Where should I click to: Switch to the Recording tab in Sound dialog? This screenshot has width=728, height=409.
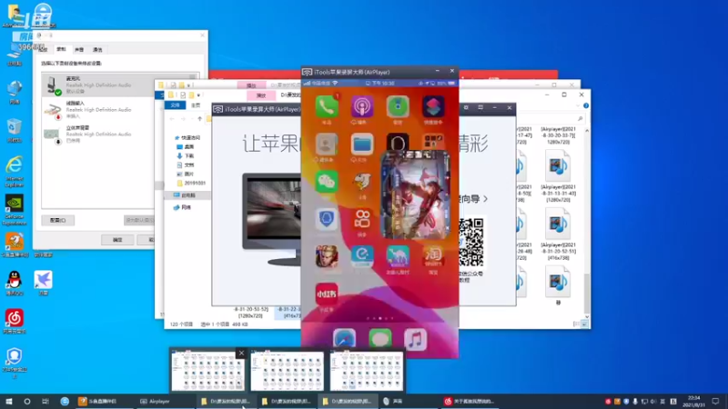(61, 49)
